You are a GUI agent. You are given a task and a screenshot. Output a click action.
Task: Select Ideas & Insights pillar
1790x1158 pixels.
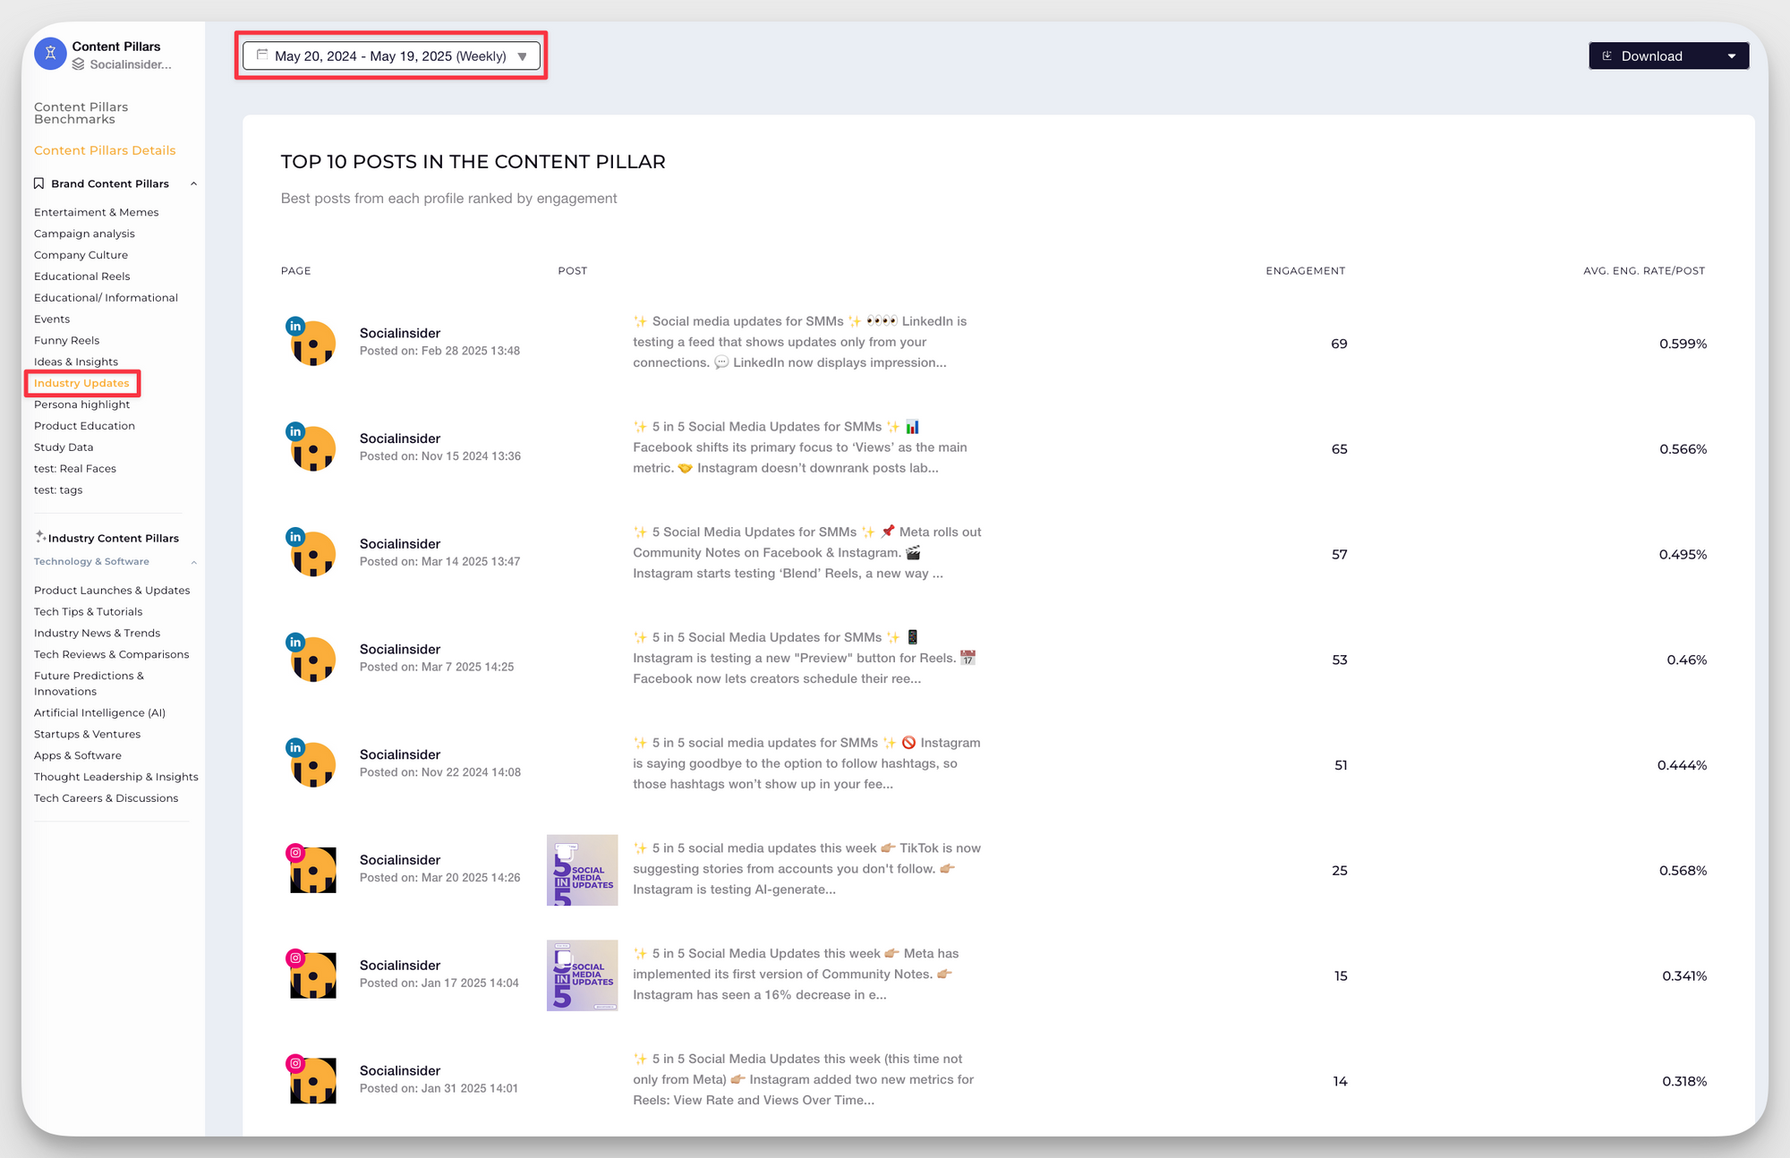[76, 362]
